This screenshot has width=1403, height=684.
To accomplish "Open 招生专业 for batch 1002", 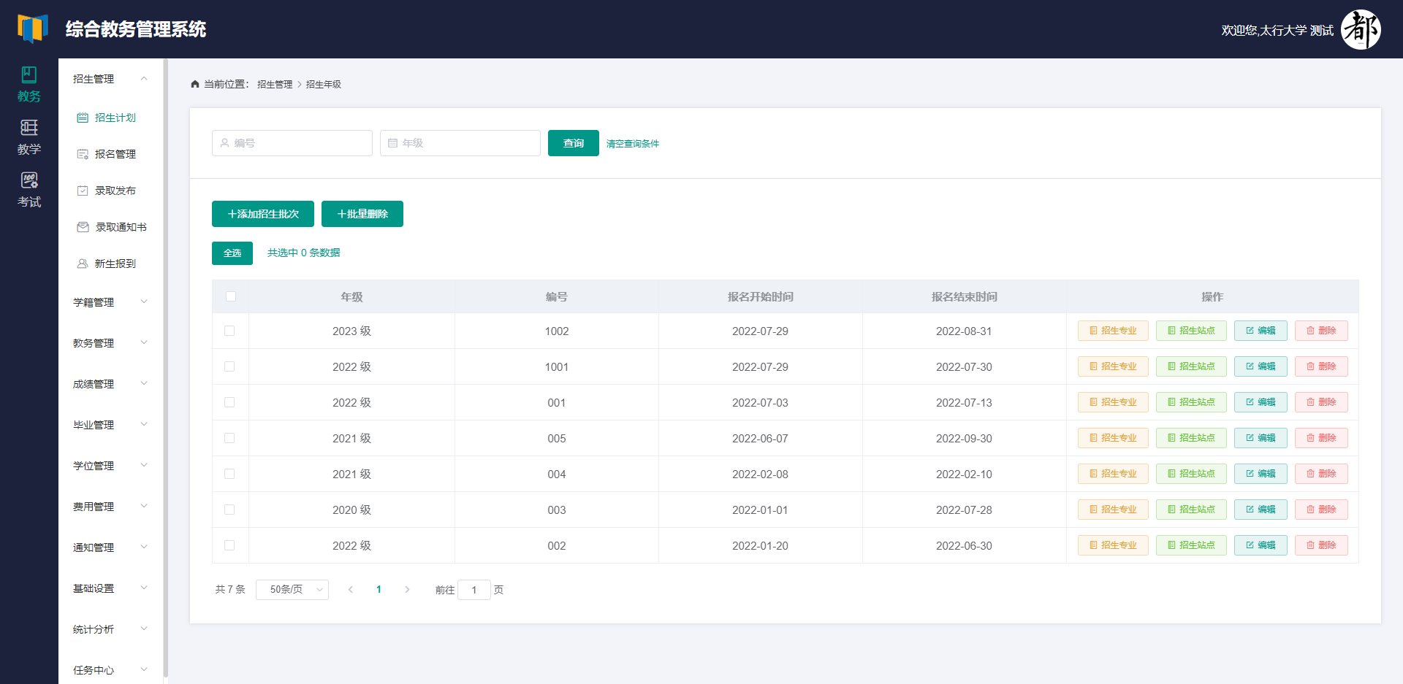I will pyautogui.click(x=1113, y=331).
